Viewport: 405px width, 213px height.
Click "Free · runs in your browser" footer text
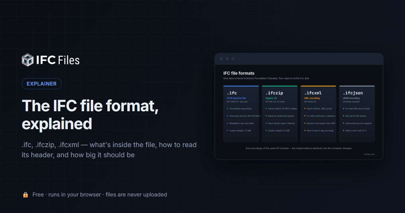(x=66, y=194)
